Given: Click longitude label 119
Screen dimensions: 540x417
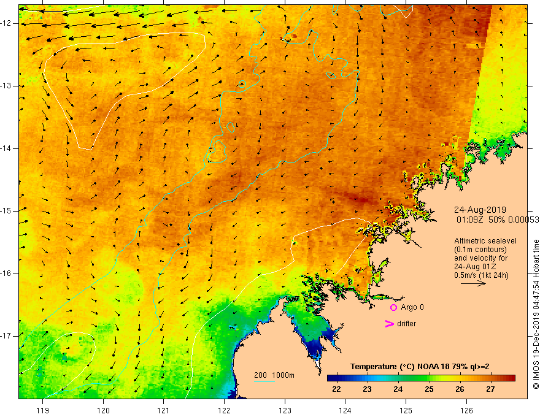Looking at the screenshot, I should tap(43, 410).
